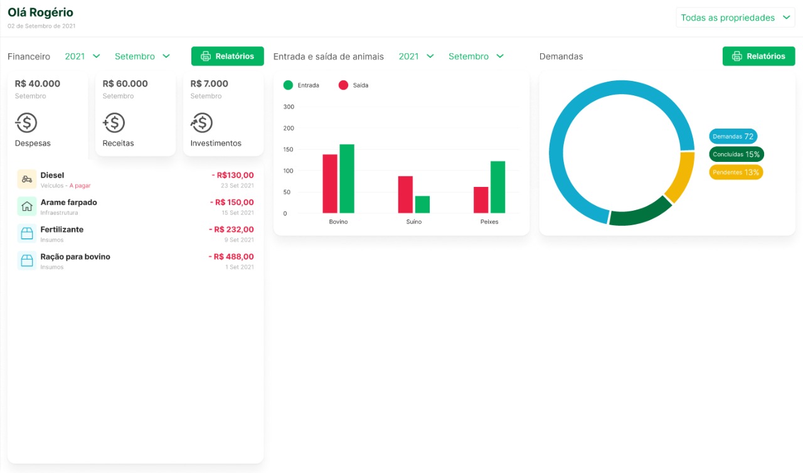Image resolution: width=803 pixels, height=473 pixels.
Task: Open the Financeiro Setembro month dropdown
Action: click(142, 56)
